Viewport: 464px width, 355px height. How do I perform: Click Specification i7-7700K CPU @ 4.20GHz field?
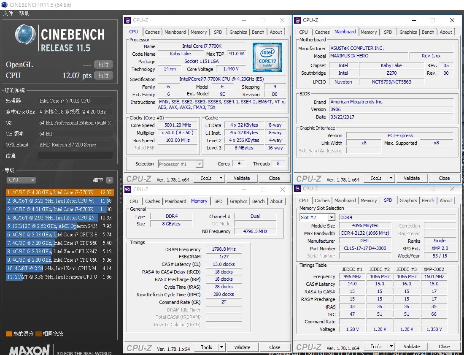coord(221,79)
